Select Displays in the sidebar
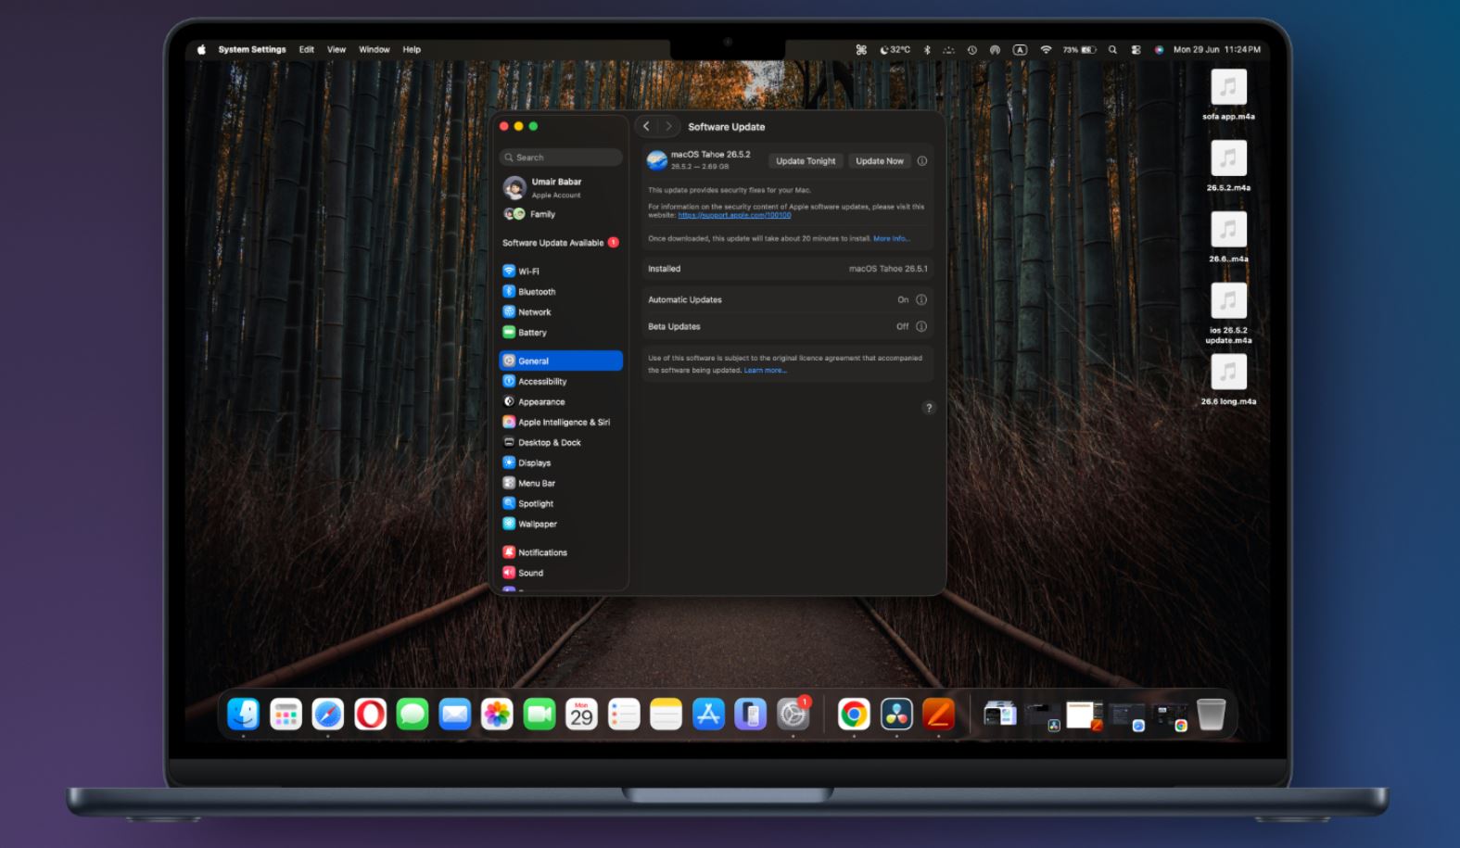This screenshot has height=848, width=1460. [561, 462]
